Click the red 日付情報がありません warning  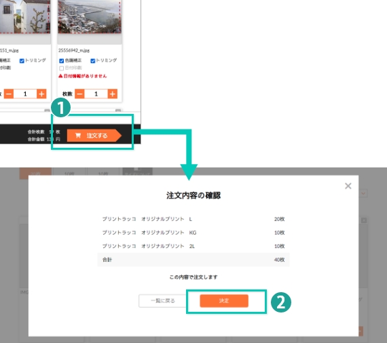(83, 76)
